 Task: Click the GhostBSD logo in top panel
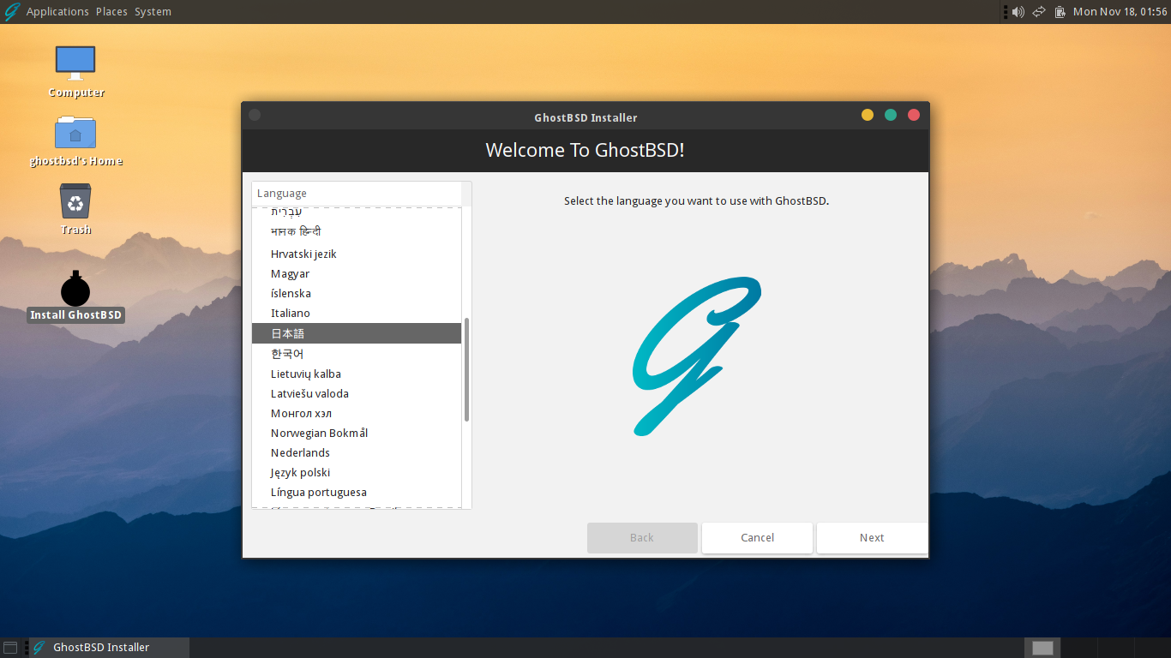(12, 12)
